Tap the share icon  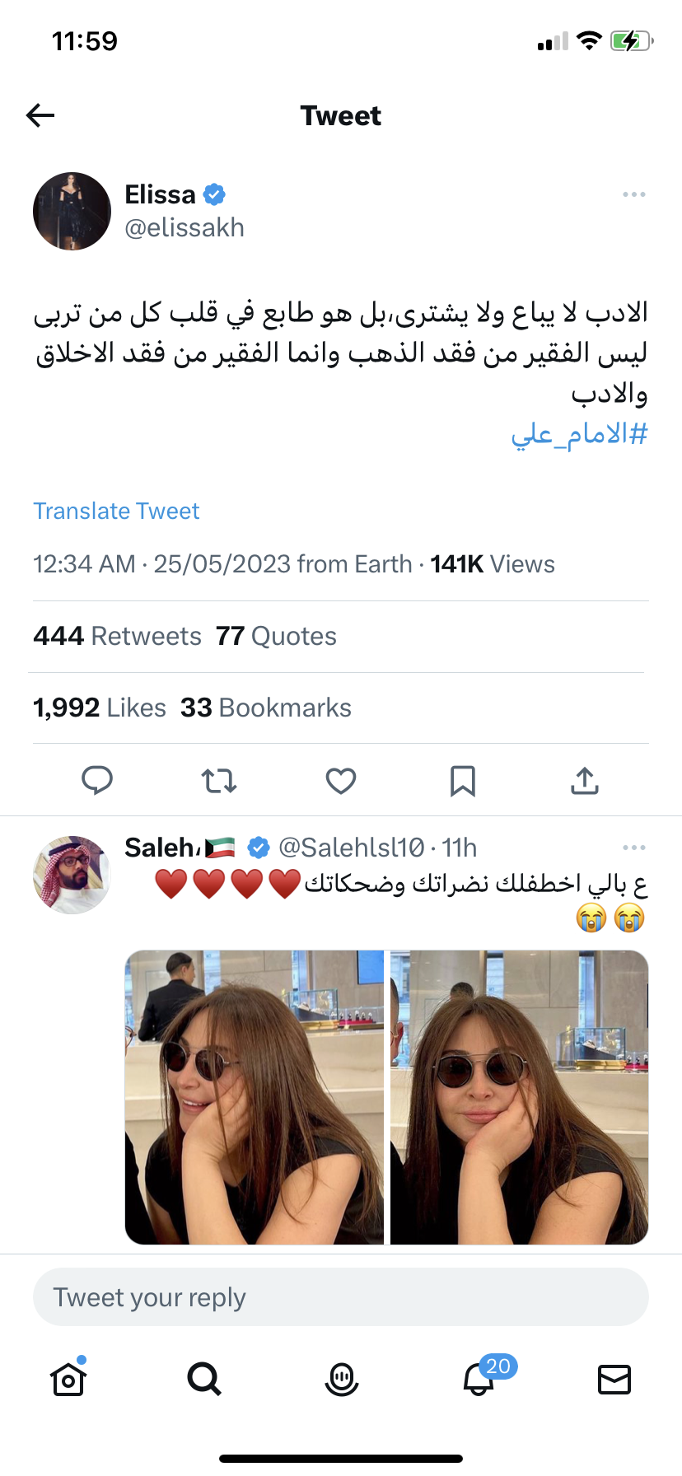pos(585,780)
